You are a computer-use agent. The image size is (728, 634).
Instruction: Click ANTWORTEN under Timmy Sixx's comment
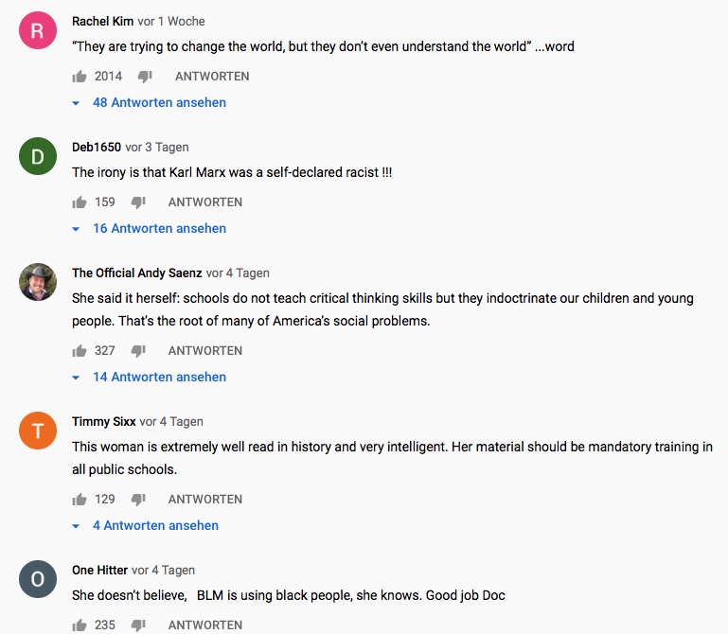pyautogui.click(x=204, y=499)
